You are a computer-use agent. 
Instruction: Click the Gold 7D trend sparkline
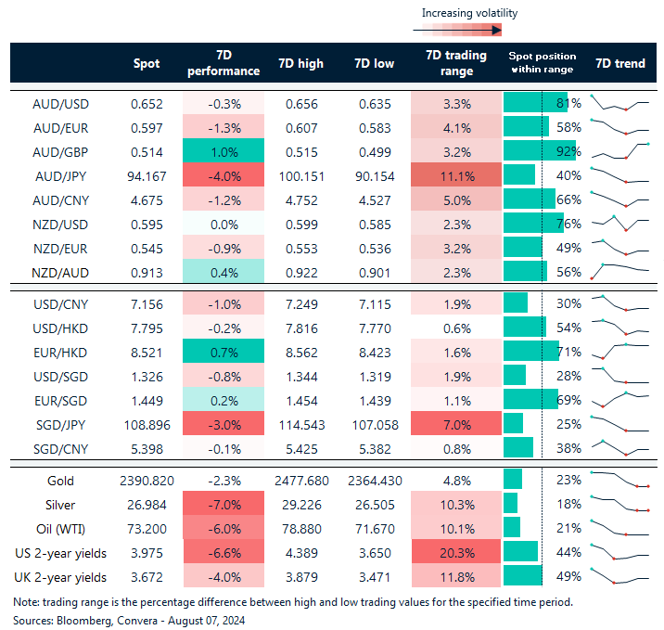tap(620, 480)
